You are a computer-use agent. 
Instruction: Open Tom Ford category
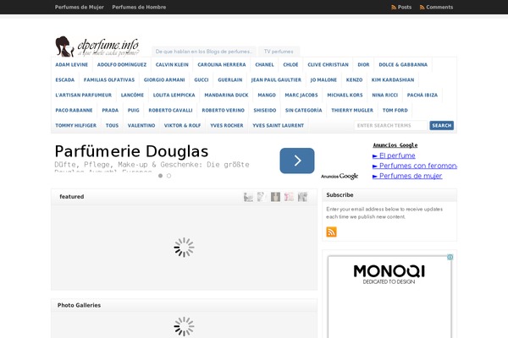tap(395, 111)
